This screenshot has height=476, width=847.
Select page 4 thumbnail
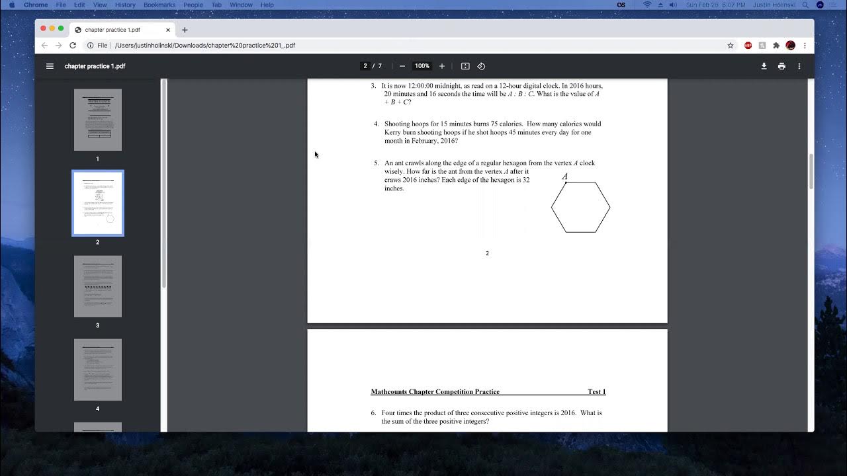[x=98, y=370]
